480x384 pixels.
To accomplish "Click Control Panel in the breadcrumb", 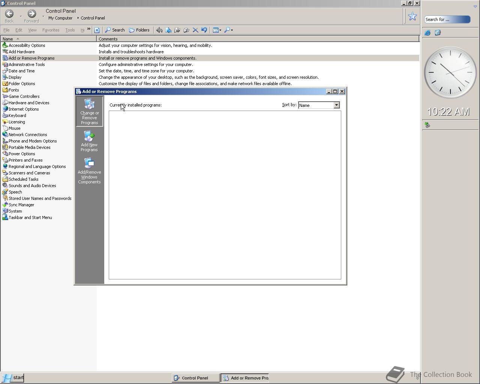I will tap(93, 18).
